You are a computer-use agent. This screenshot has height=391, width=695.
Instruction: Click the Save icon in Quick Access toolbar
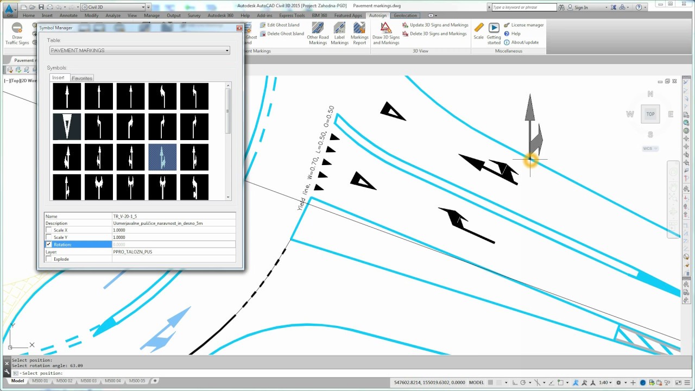click(x=41, y=7)
